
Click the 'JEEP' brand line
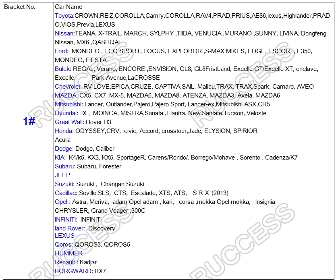(62, 175)
